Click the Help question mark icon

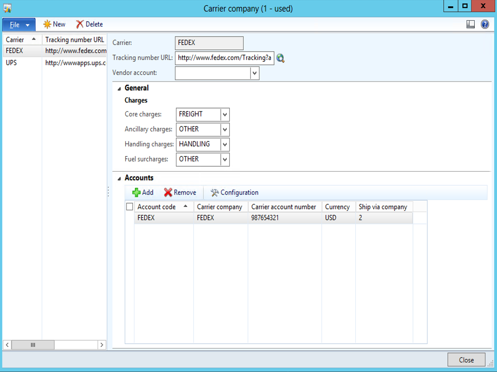(485, 24)
